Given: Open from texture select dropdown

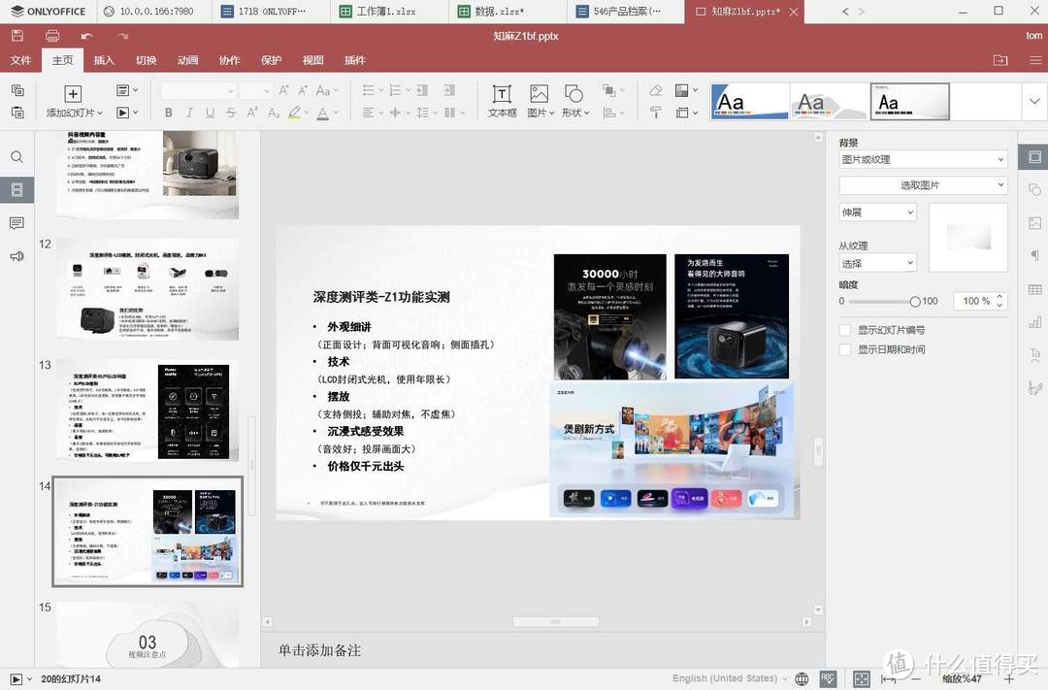Looking at the screenshot, I should [877, 263].
